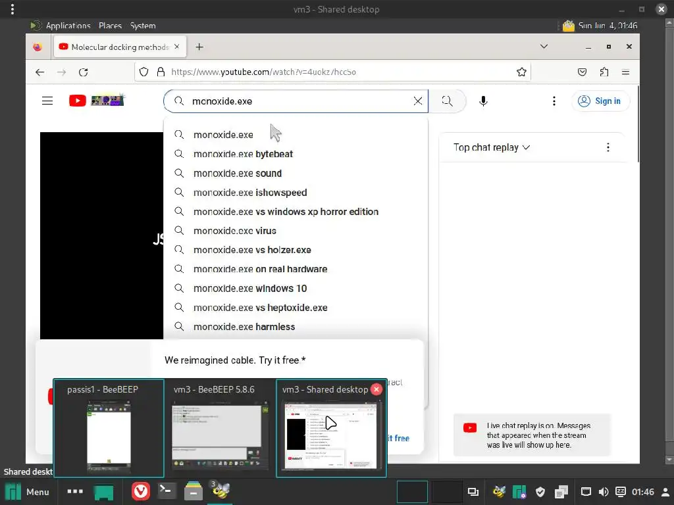Switch to passis1 - BeeBEEP preview
Viewport: 674px width, 505px height.
pyautogui.click(x=109, y=428)
